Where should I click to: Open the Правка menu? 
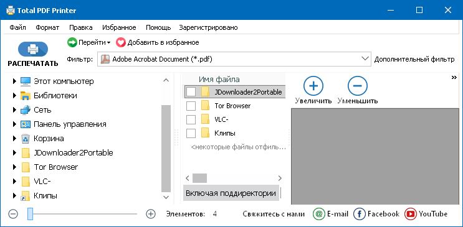tap(81, 28)
